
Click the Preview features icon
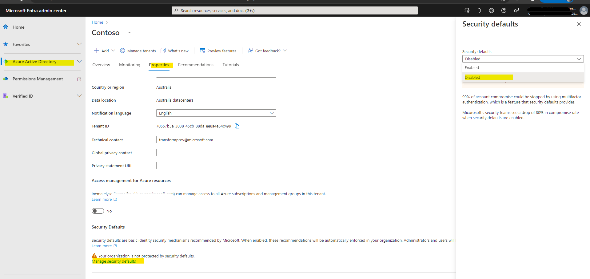coord(202,51)
